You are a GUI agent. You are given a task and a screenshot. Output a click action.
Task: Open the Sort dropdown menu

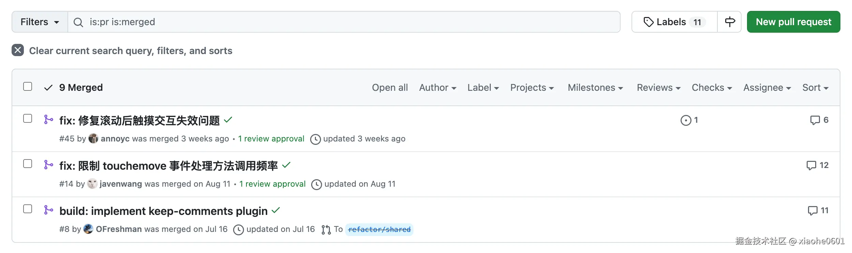(815, 88)
